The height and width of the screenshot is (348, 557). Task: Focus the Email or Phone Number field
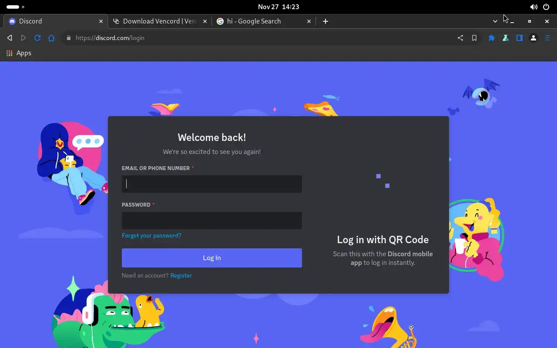pyautogui.click(x=212, y=184)
